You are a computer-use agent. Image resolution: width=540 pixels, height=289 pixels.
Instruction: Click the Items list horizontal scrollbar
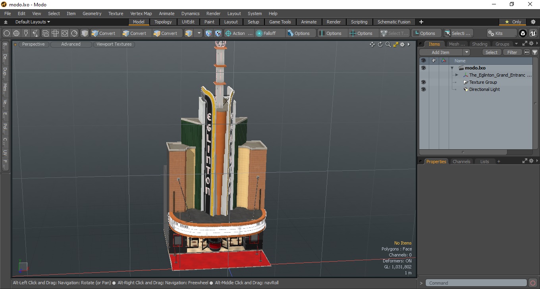[463, 152]
